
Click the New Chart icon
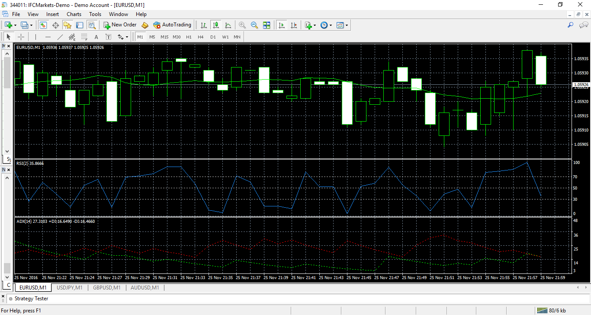8,25
